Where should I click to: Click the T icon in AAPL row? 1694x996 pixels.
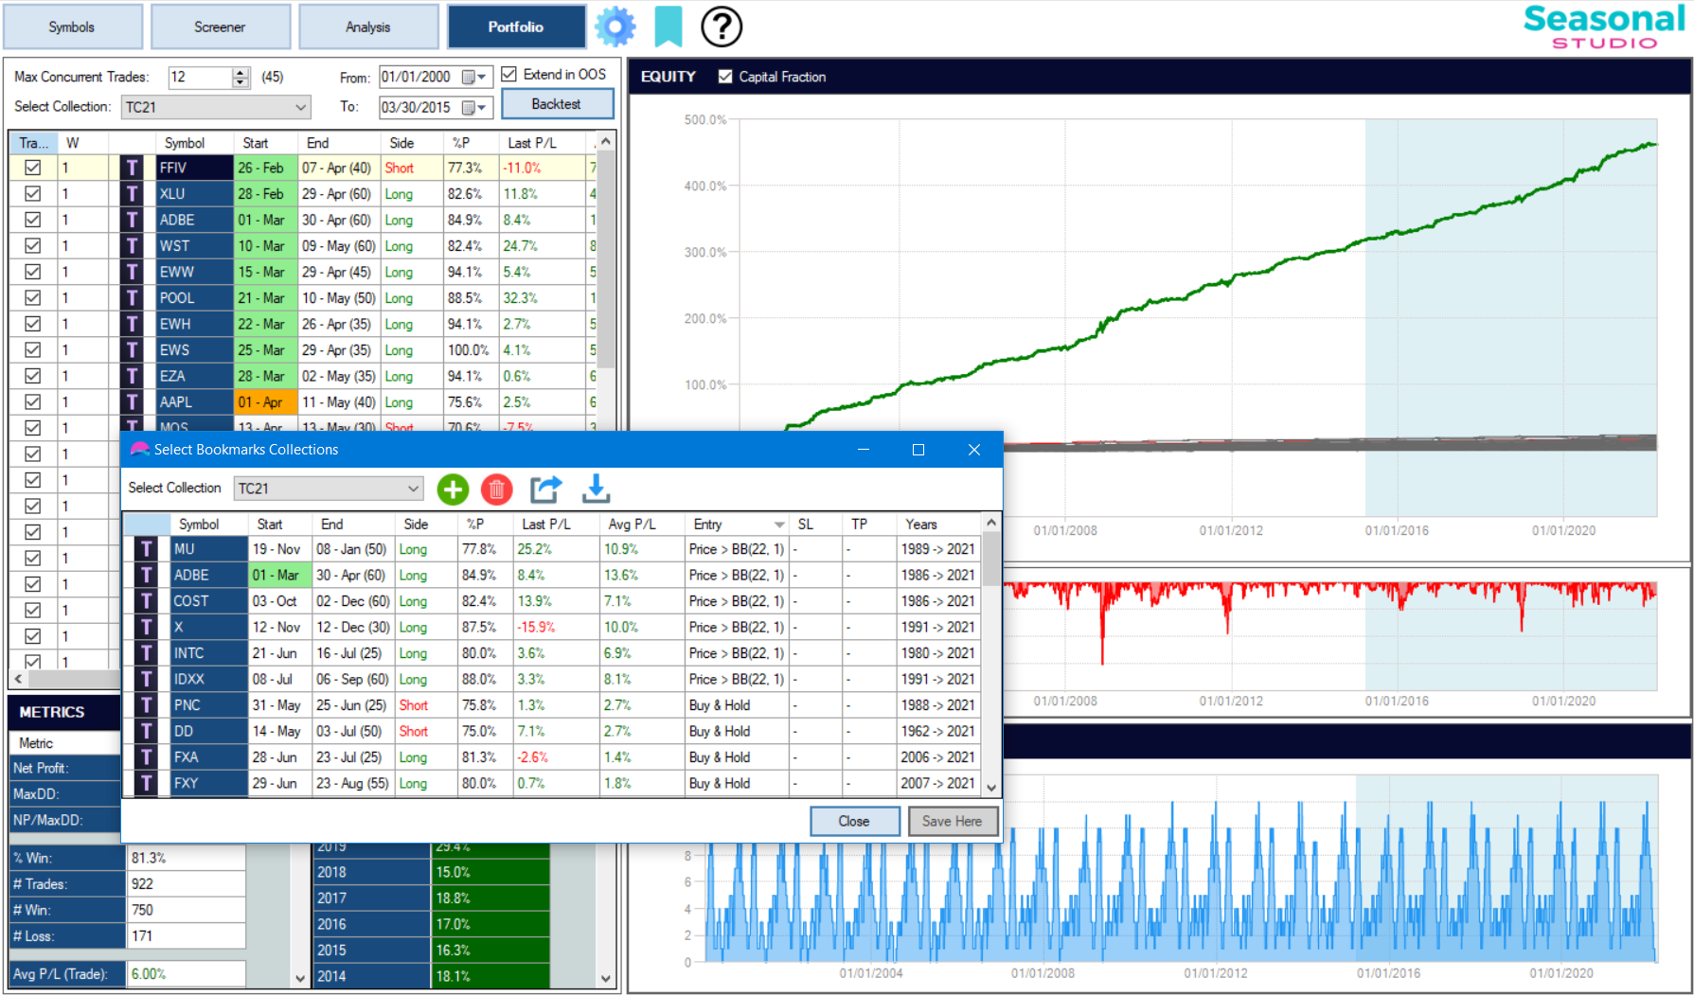click(133, 401)
